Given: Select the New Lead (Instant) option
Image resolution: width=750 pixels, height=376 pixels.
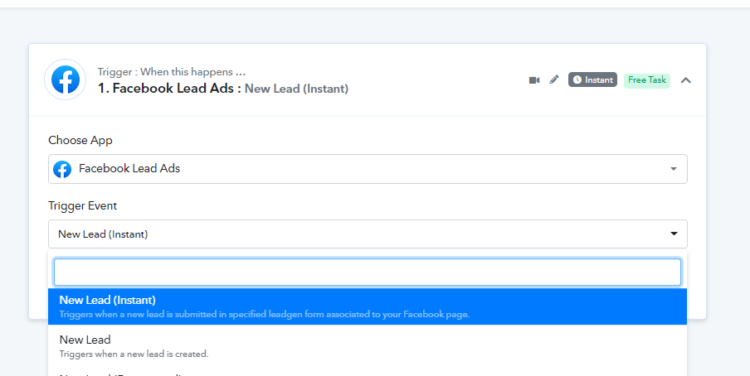Looking at the screenshot, I should tap(368, 306).
